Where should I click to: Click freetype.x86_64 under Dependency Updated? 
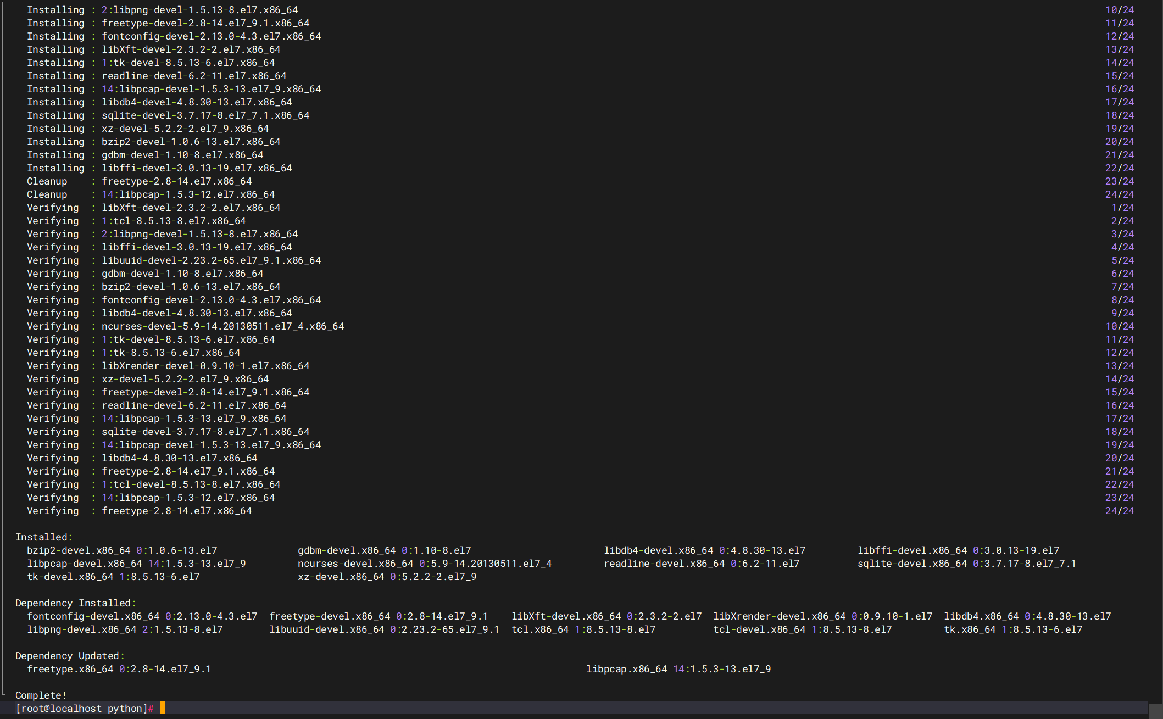pyautogui.click(x=70, y=669)
